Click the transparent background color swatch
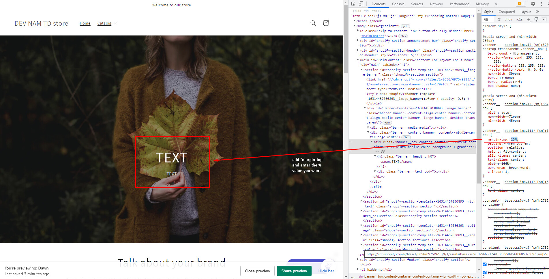Image resolution: width=549 pixels, height=279 pixels. [514, 53]
